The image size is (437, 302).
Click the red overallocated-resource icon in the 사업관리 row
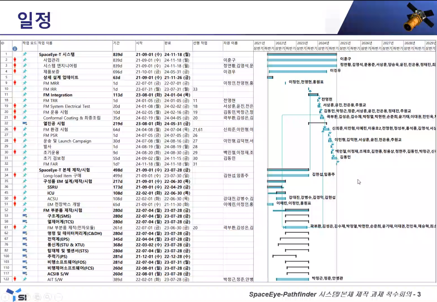pos(15,60)
